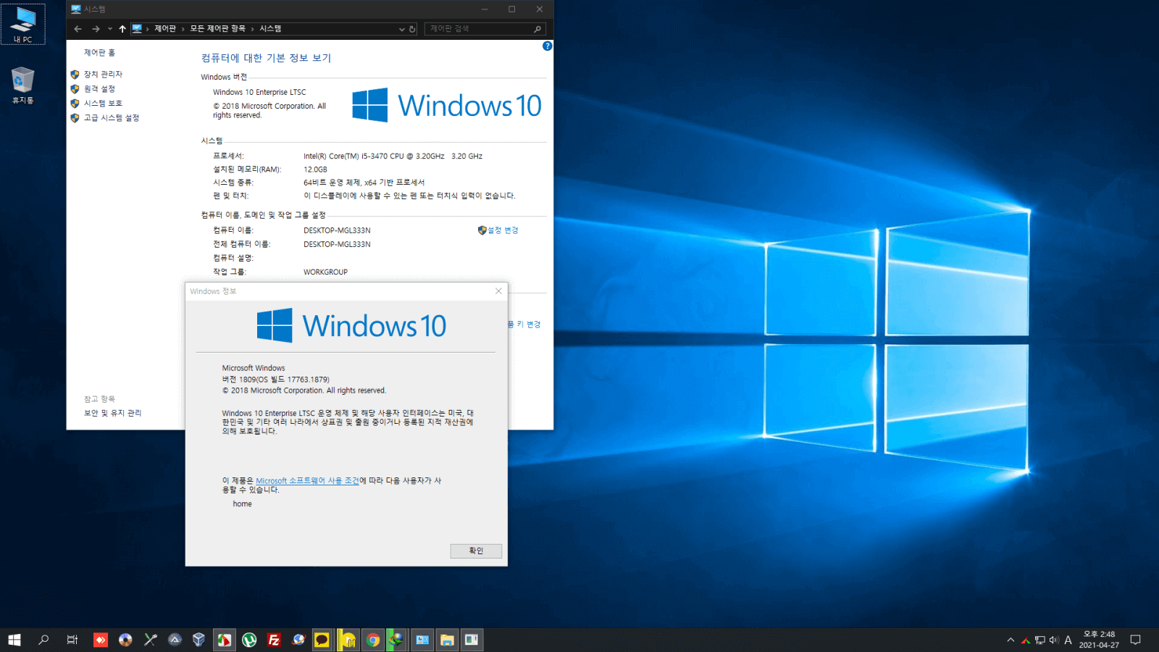
Task: Click 설정 변경 link next to computer name
Action: (x=503, y=230)
